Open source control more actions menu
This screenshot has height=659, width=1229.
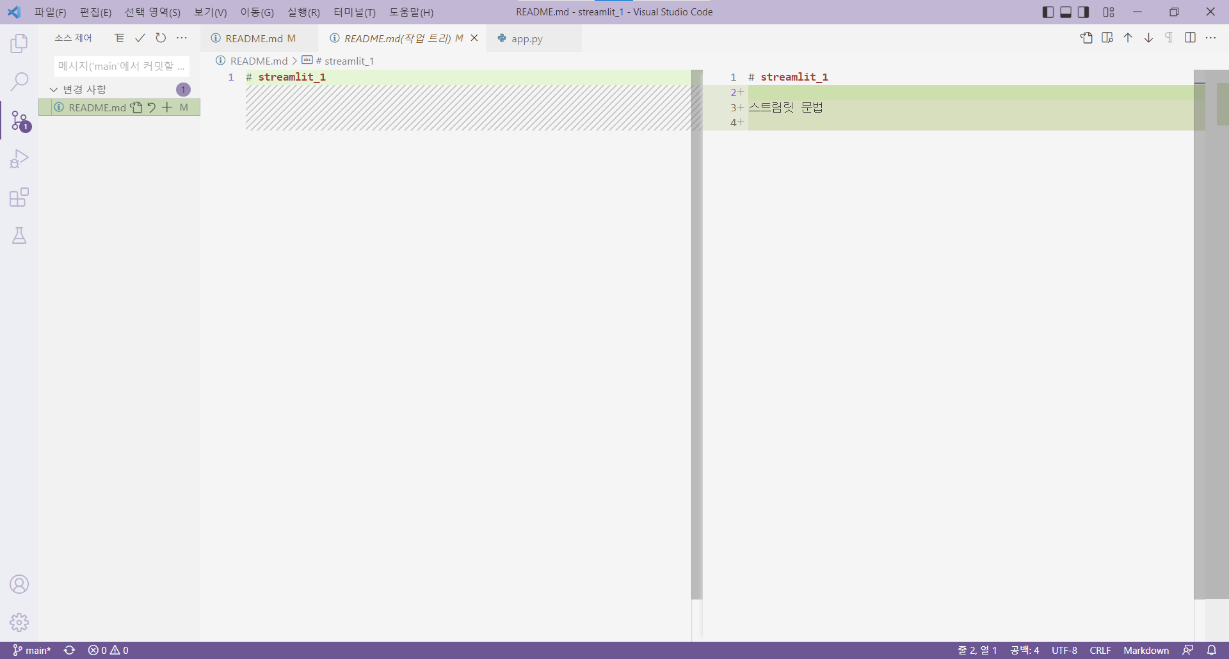(x=182, y=38)
